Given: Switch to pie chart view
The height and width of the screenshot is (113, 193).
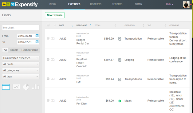Looking at the screenshot, I should coord(26,87).
